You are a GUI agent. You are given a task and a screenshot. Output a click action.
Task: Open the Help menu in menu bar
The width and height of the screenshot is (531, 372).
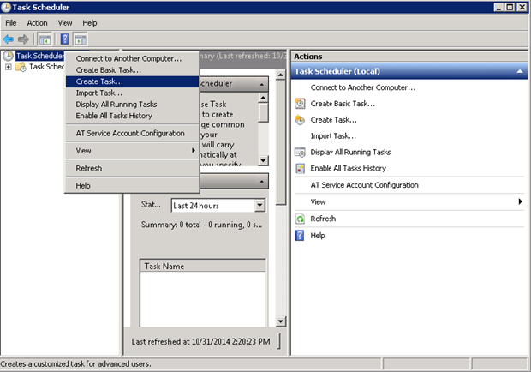(90, 23)
